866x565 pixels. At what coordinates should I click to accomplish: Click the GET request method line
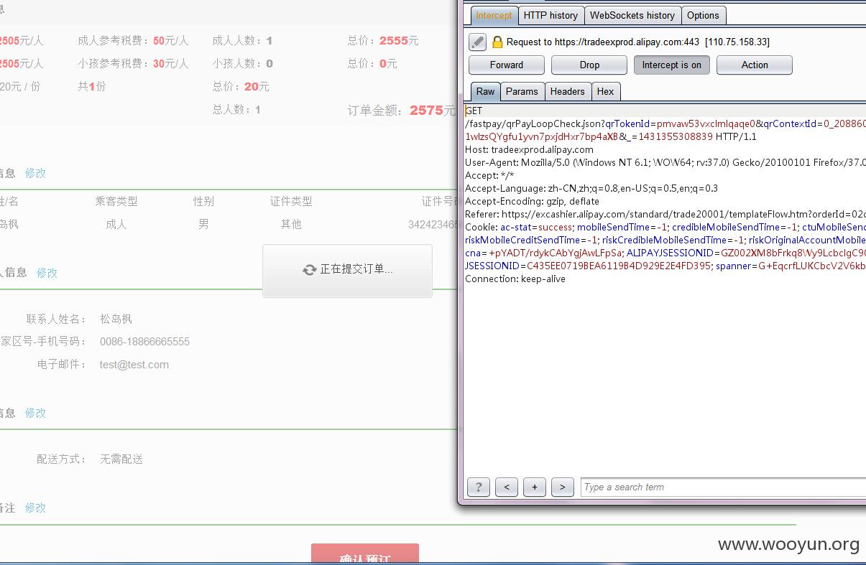[x=474, y=111]
